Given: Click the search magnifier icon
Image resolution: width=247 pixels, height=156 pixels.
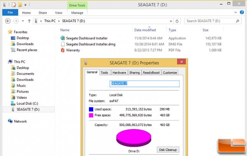Looking at the screenshot, I should pyautogui.click(x=237, y=21).
